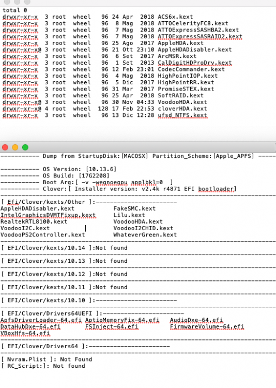Click FakeSMC.kext in the kext list
The image size is (276, 388).
tap(134, 208)
